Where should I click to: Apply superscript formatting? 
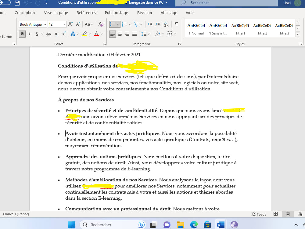tap(64, 34)
